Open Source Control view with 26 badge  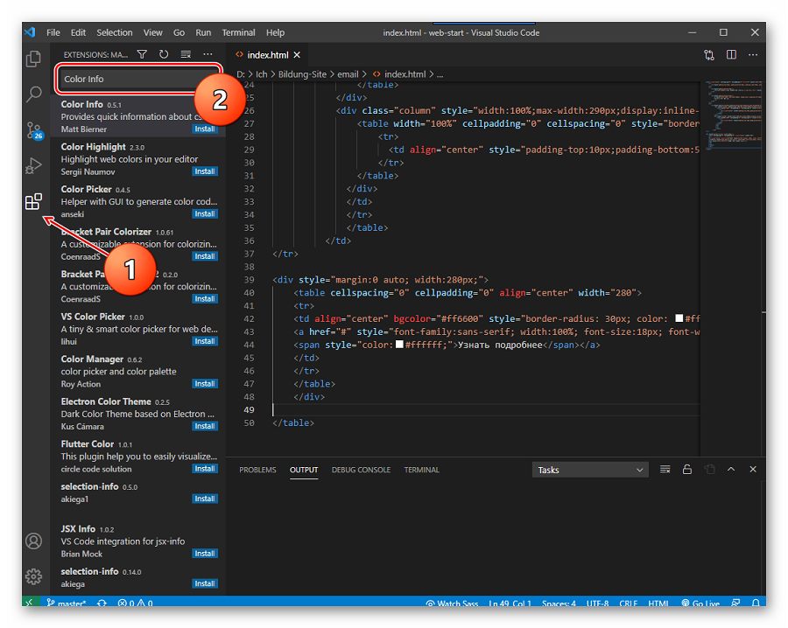click(34, 130)
